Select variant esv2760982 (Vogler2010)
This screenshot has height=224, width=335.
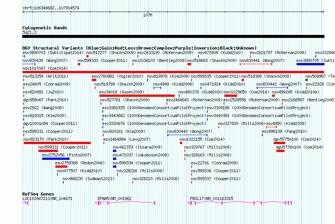tap(117, 76)
